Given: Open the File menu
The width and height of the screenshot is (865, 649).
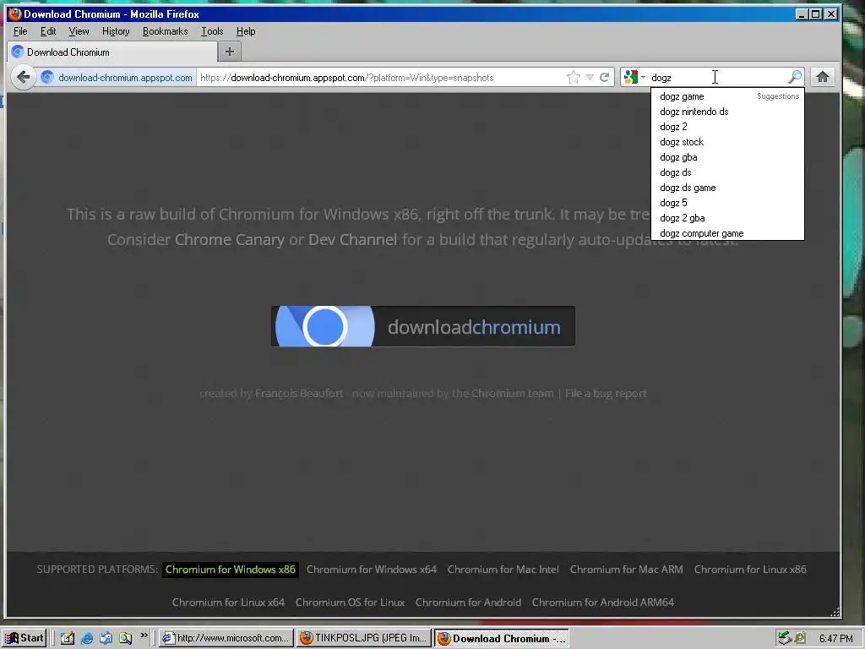Looking at the screenshot, I should (20, 31).
